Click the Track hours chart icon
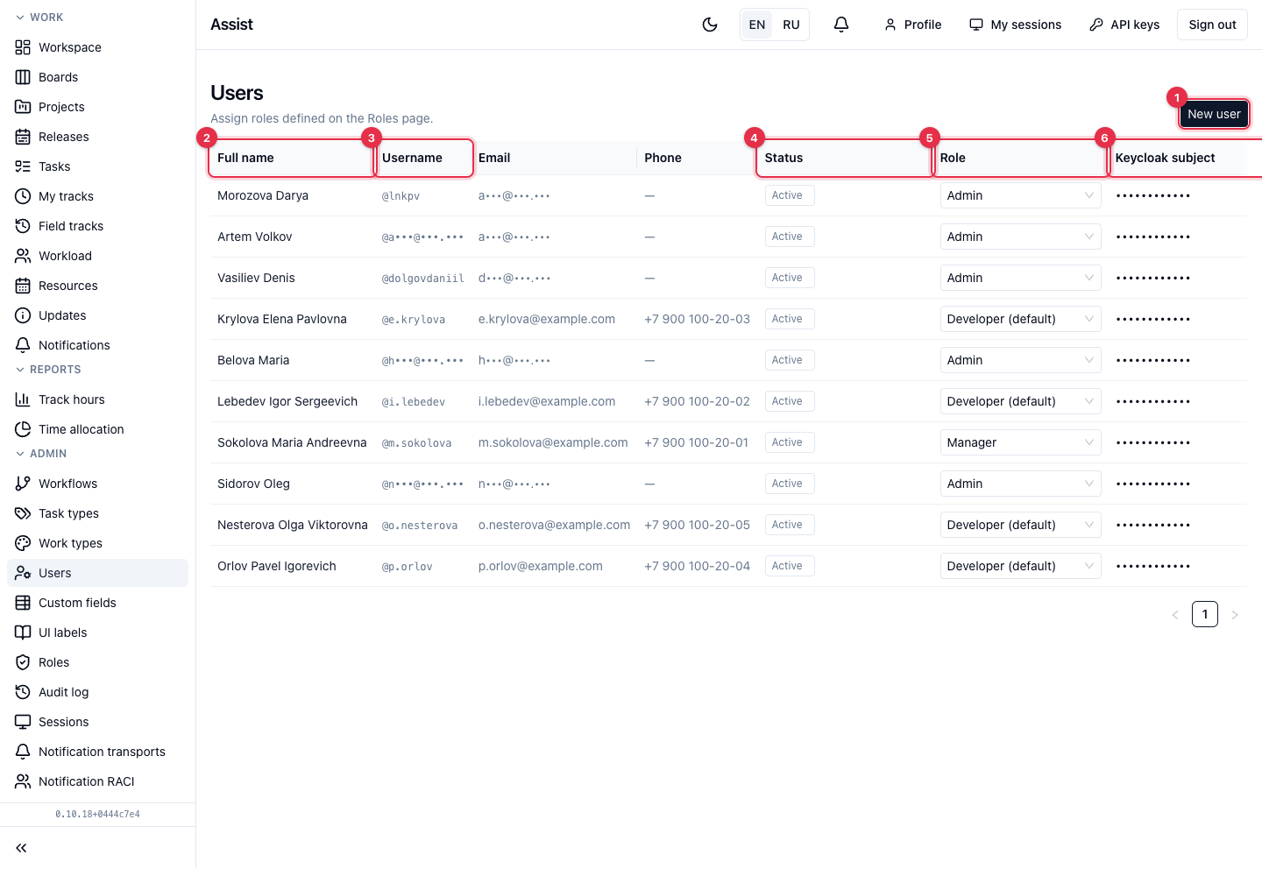Image resolution: width=1262 pixels, height=869 pixels. point(23,399)
